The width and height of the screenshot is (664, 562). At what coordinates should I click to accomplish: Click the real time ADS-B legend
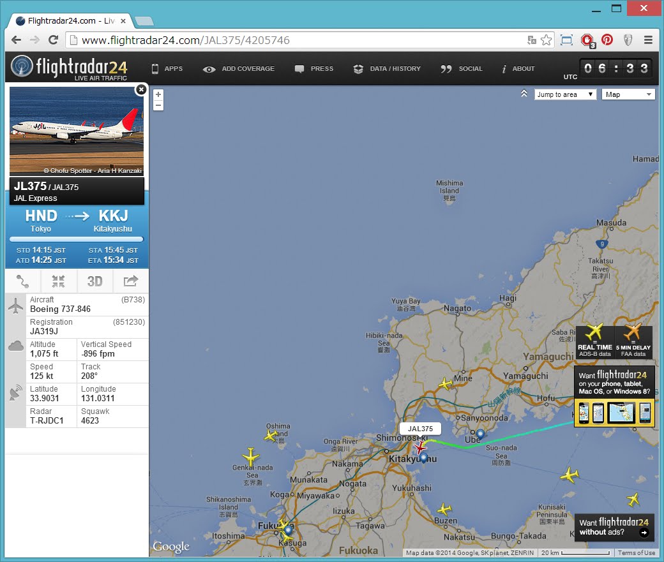click(595, 341)
